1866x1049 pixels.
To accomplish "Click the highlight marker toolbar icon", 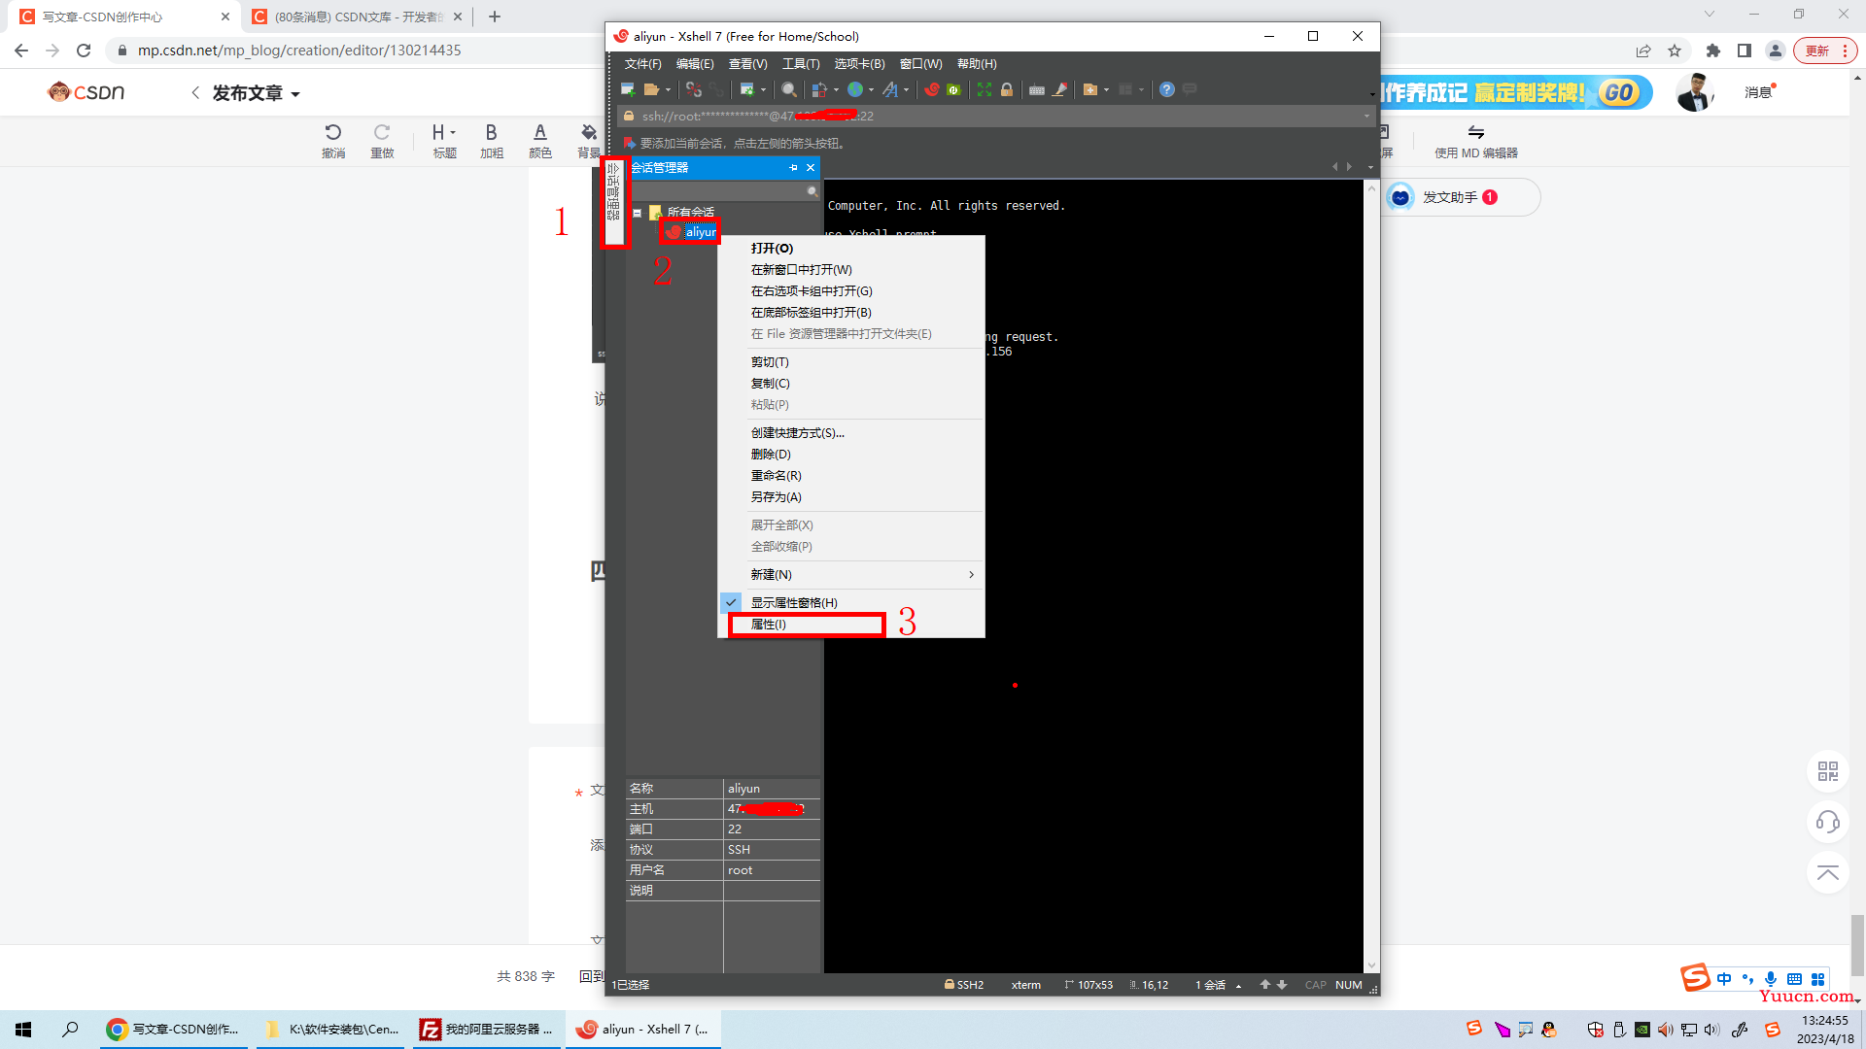I will [x=1060, y=89].
